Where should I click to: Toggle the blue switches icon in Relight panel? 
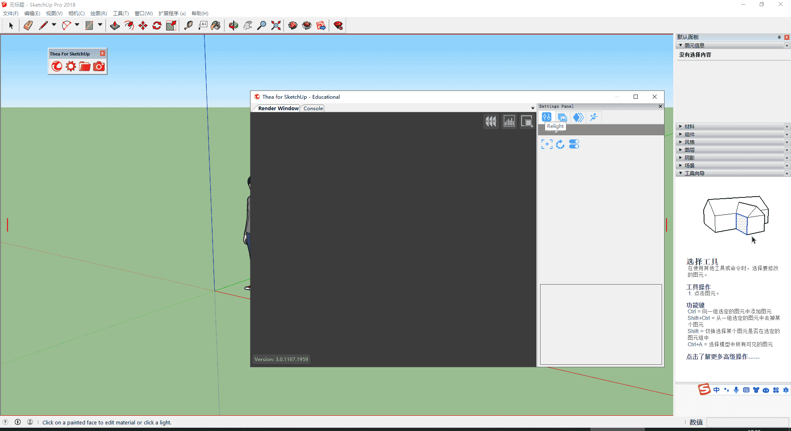click(x=574, y=144)
